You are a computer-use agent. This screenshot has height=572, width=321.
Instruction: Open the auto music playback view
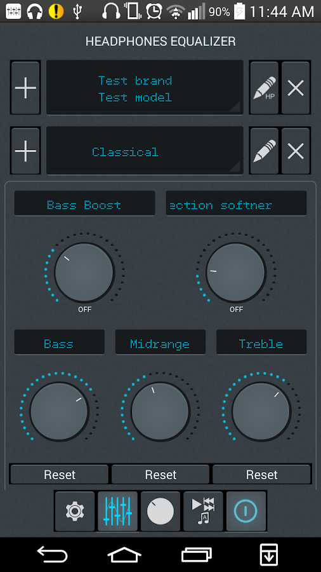coord(203,511)
